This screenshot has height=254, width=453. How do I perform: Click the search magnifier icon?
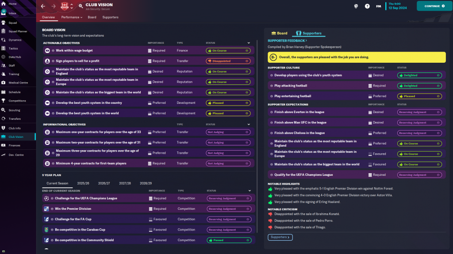tap(81, 6)
